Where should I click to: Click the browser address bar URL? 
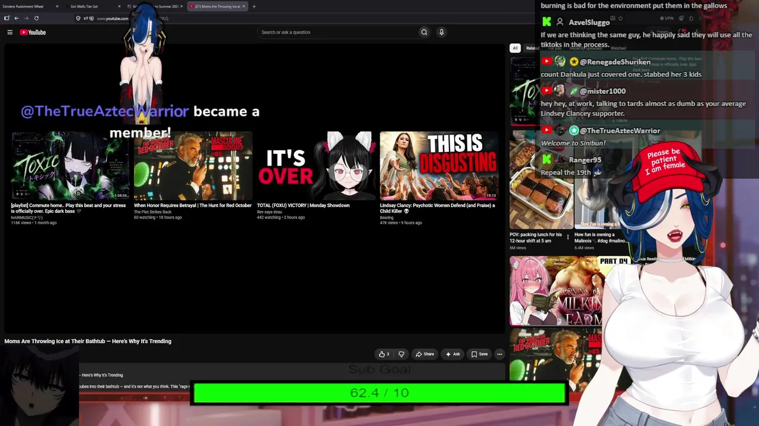113,18
